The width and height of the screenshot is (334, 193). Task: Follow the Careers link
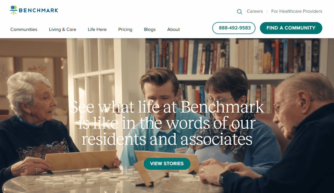255,11
